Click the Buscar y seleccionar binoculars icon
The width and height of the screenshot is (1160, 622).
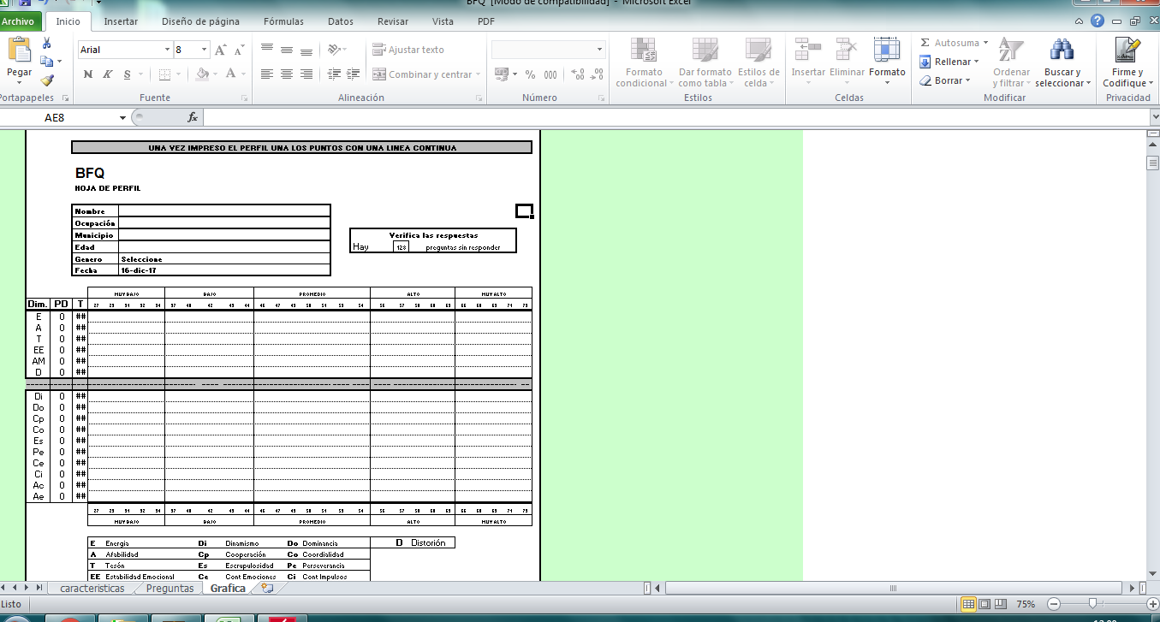coord(1062,50)
